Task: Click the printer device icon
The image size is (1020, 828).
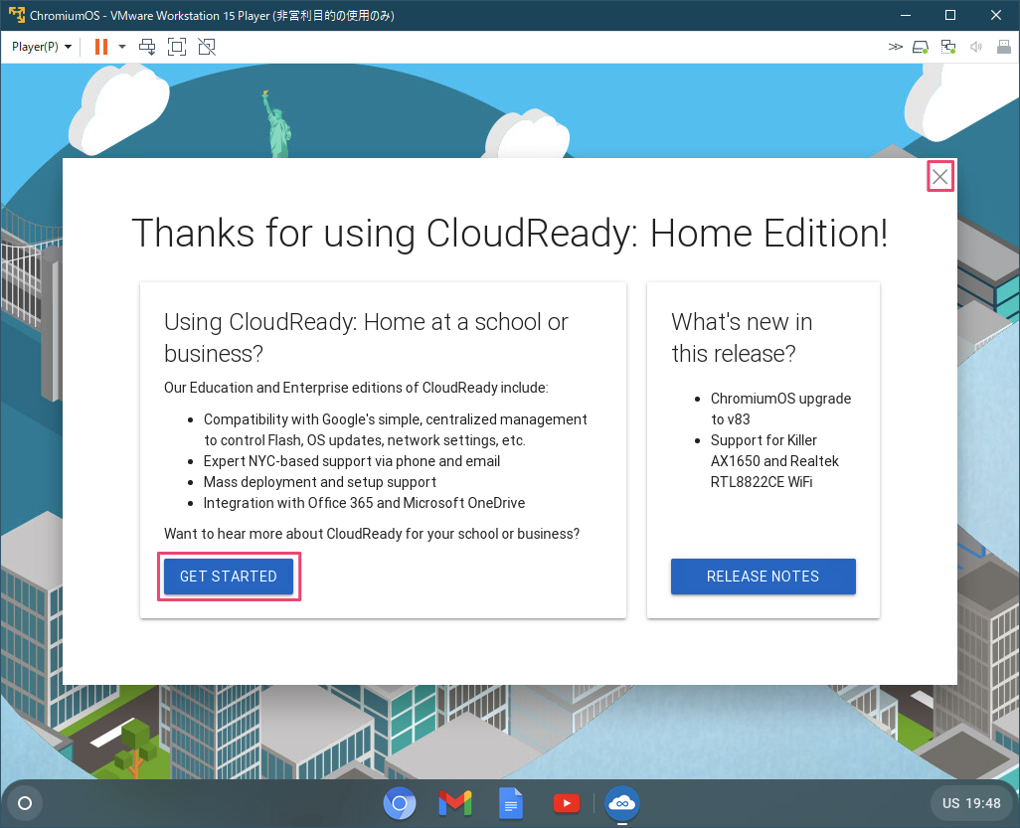Action: [1004, 47]
